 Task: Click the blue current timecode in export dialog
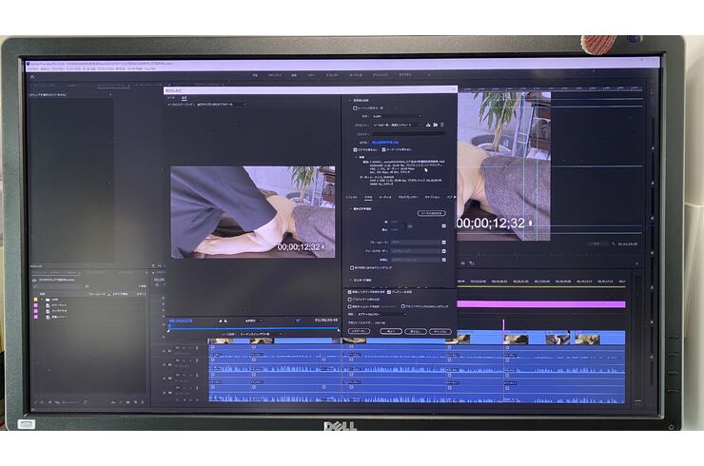point(181,321)
